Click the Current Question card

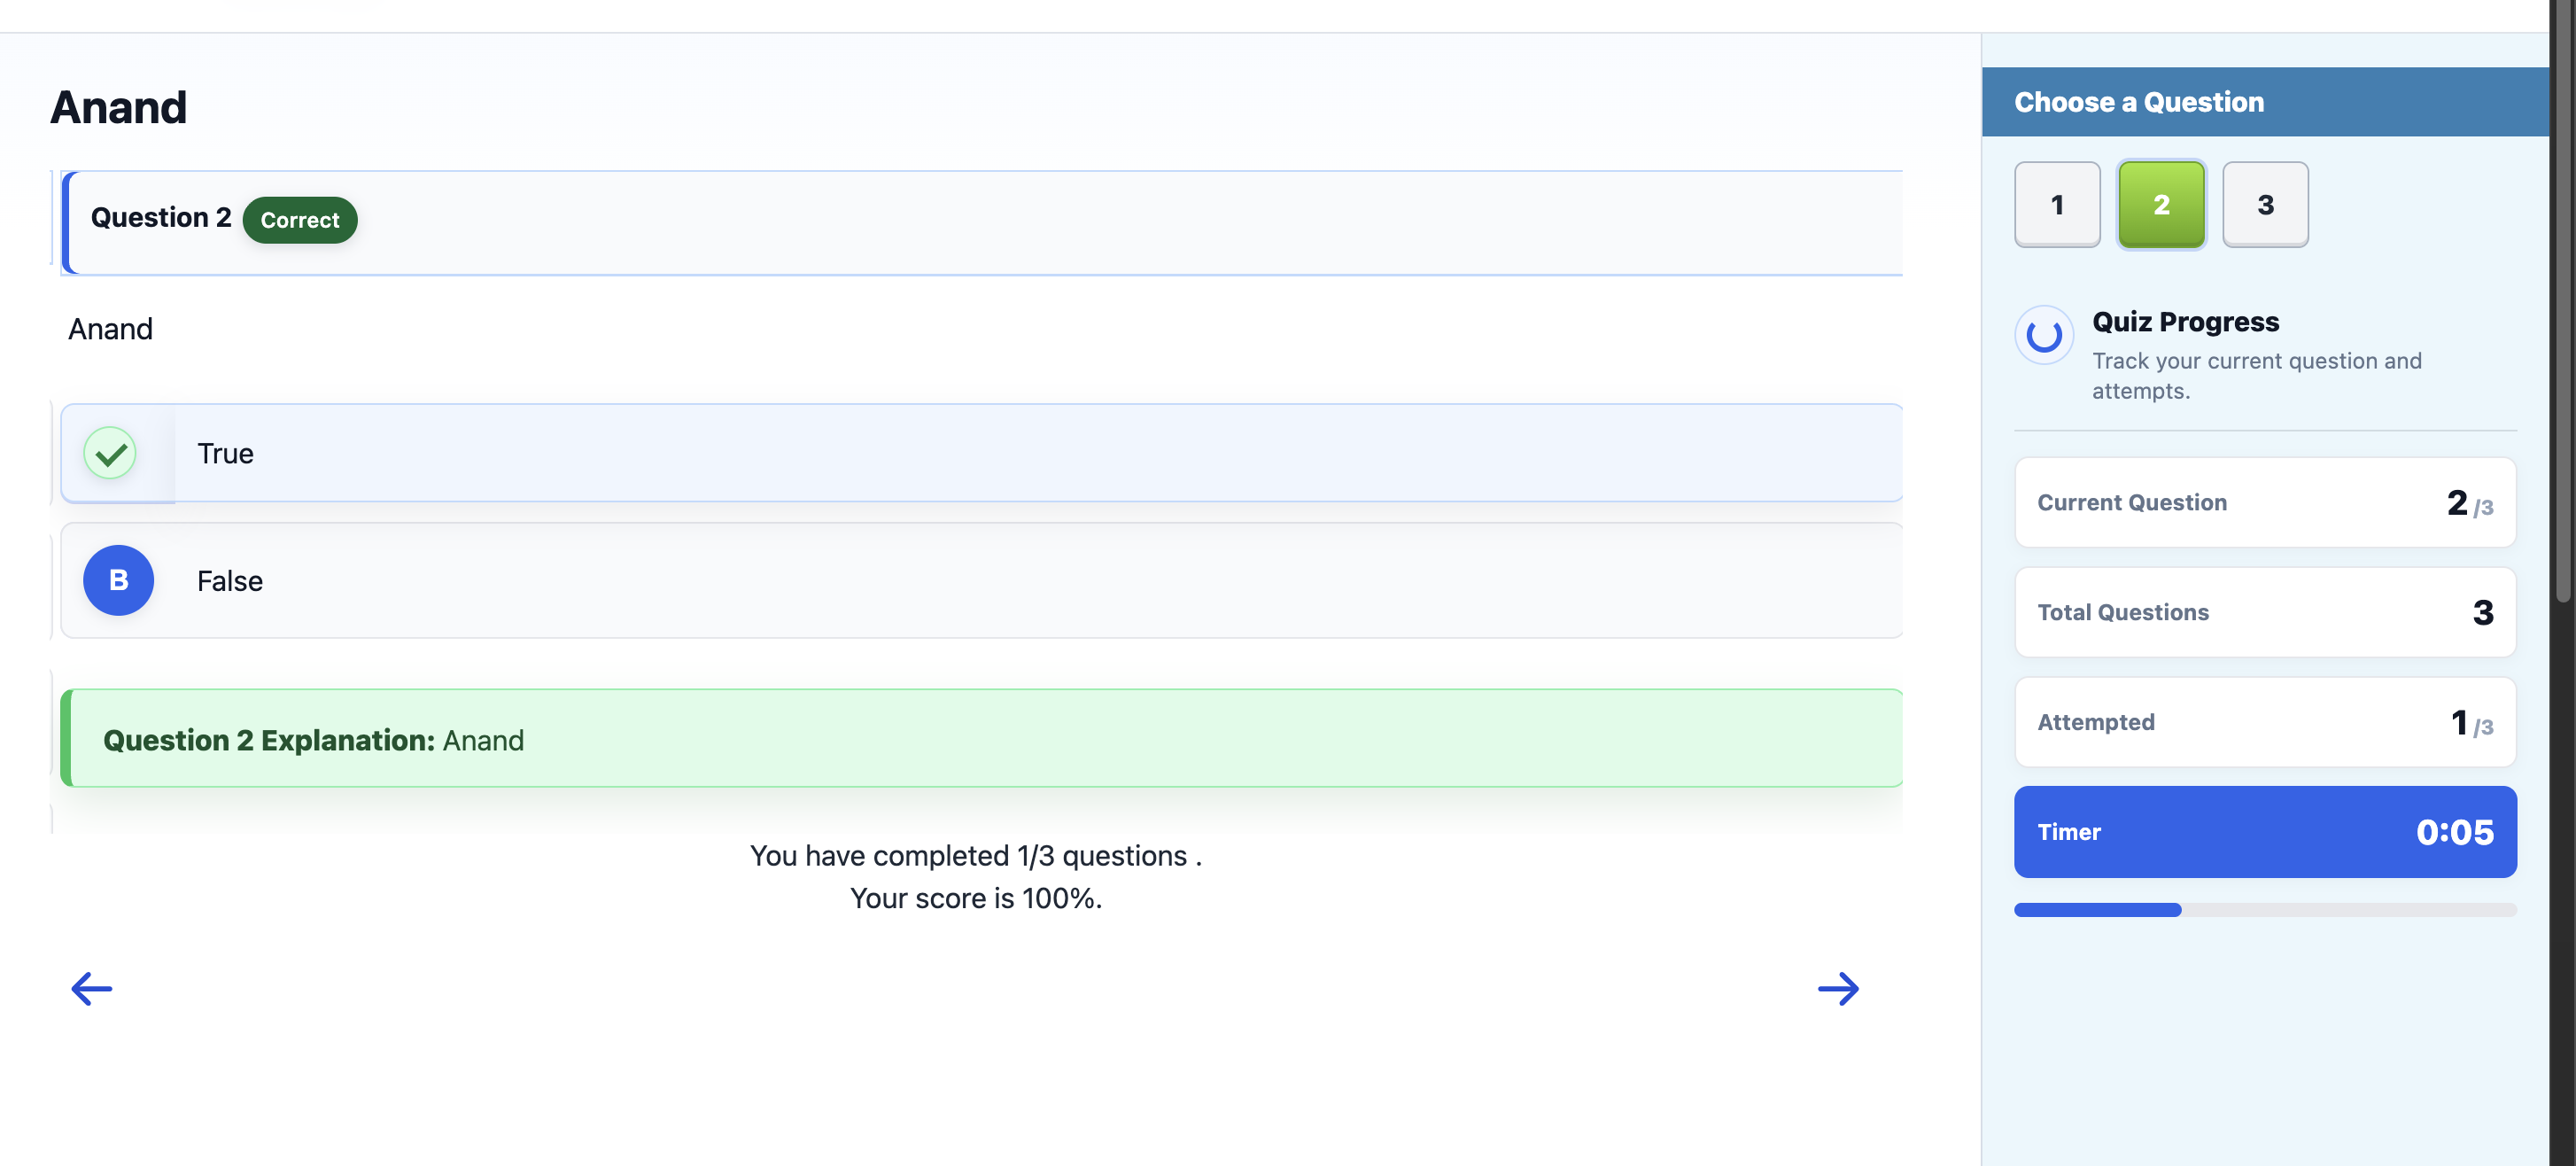(x=2265, y=502)
